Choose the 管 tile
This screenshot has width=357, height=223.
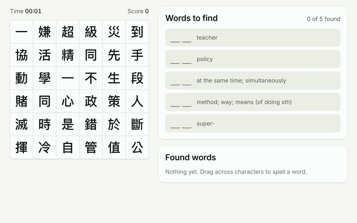(x=91, y=147)
